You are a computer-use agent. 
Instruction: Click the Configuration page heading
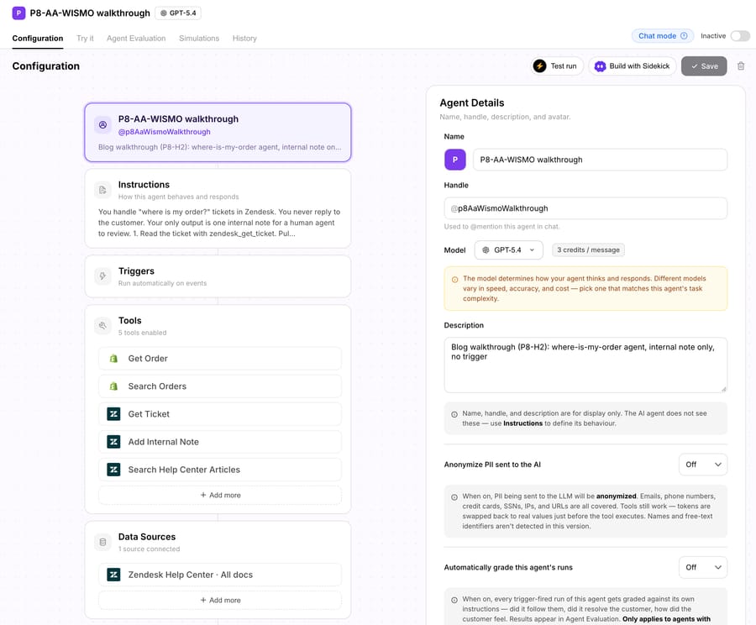click(x=46, y=66)
